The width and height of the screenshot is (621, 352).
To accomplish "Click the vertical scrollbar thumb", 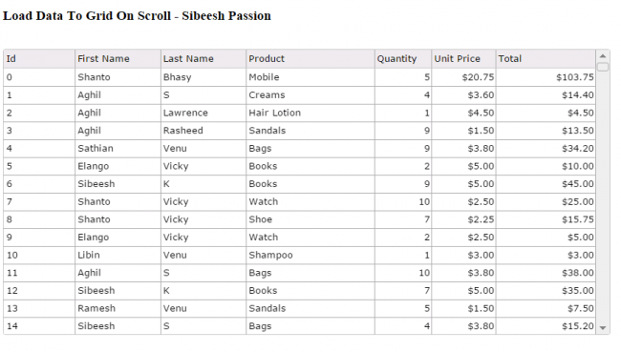I will [x=603, y=67].
